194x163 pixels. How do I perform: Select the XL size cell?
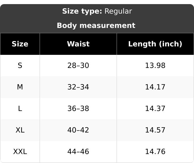point(20,130)
